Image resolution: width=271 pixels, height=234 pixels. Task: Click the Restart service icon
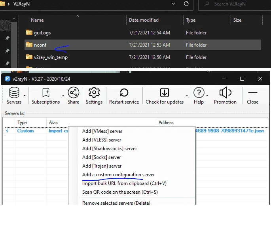[x=124, y=92]
